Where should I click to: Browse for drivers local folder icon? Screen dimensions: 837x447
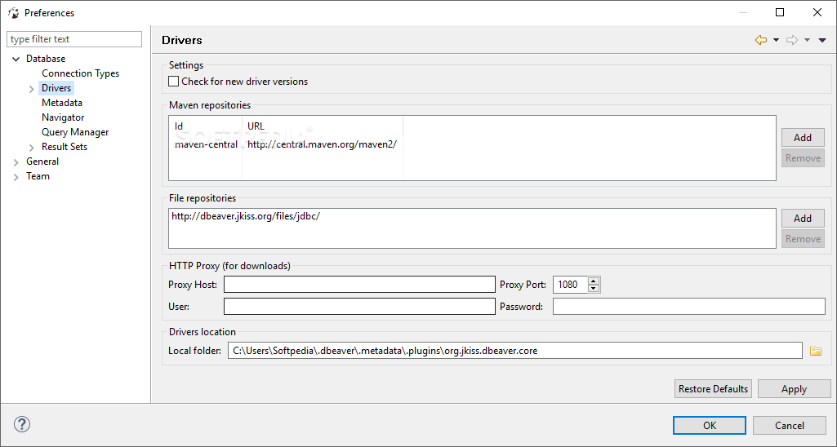coord(815,351)
